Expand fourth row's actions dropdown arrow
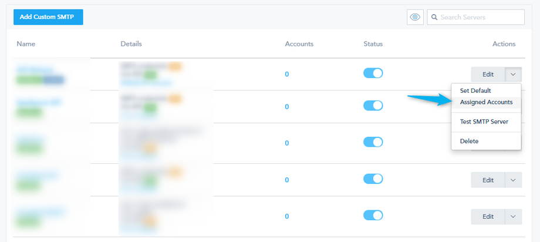 (513, 180)
